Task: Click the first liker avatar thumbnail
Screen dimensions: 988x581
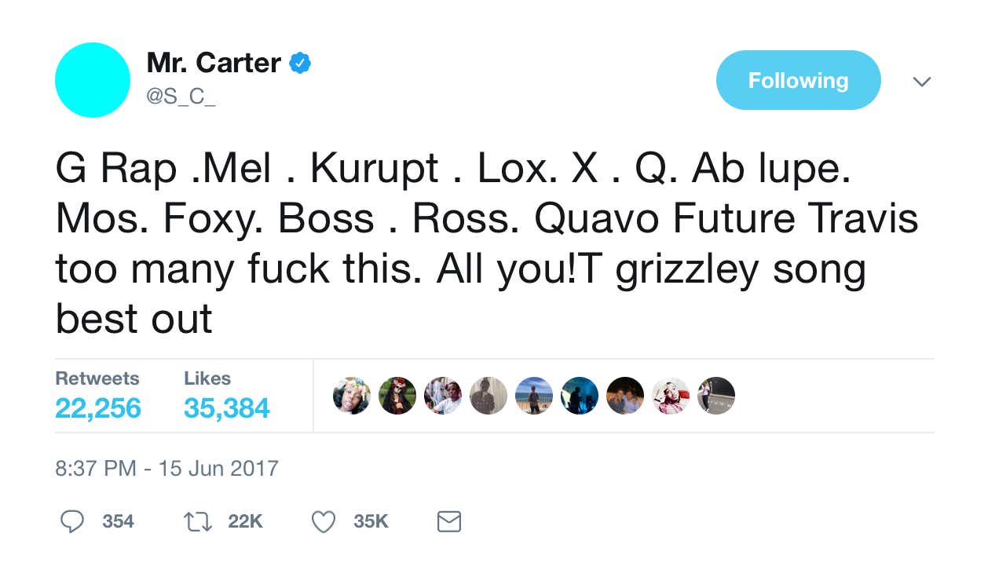Action: pyautogui.click(x=352, y=396)
